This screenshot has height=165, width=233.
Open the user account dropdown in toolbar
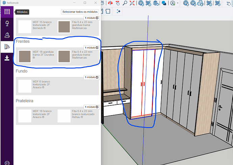point(175,3)
